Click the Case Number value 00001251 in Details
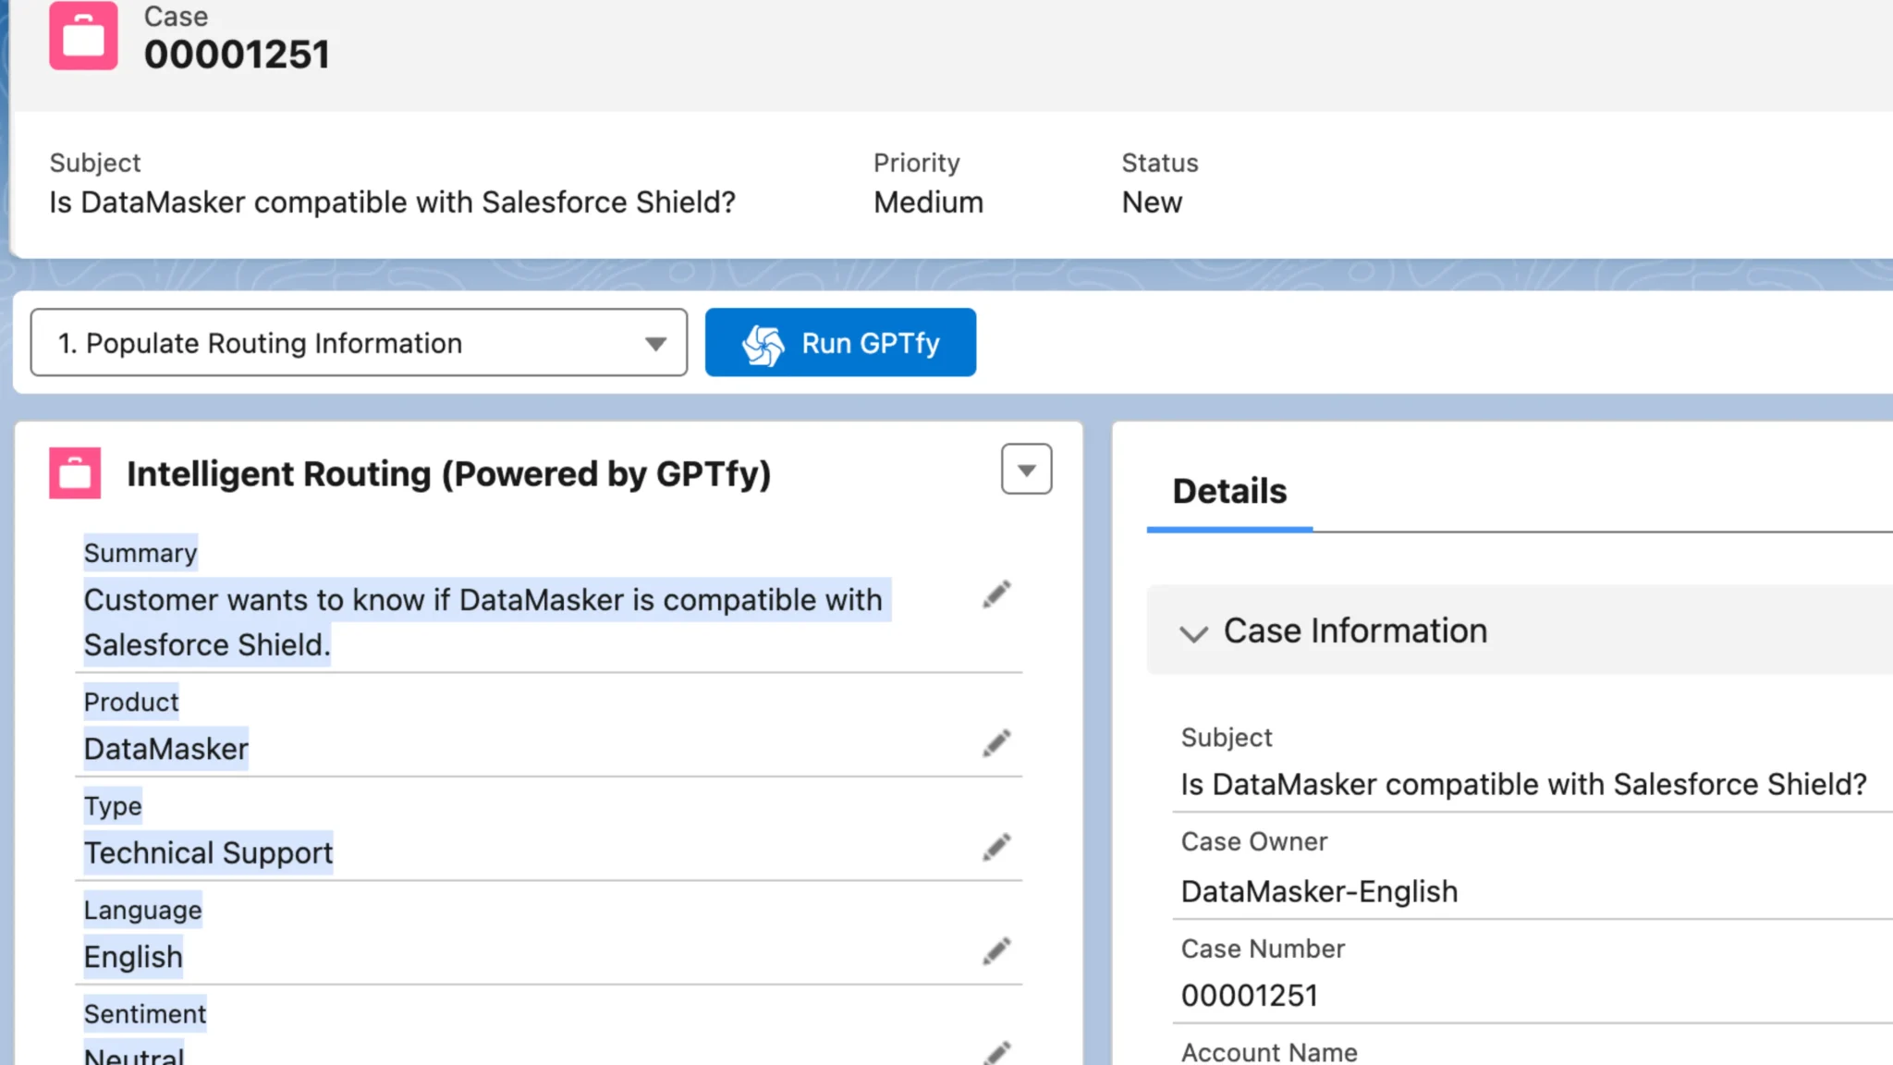The image size is (1893, 1065). (1250, 995)
